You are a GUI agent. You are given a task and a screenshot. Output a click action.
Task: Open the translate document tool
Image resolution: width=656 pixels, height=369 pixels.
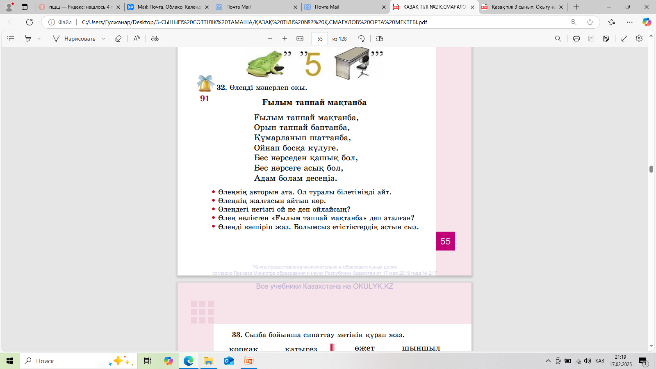(x=155, y=39)
